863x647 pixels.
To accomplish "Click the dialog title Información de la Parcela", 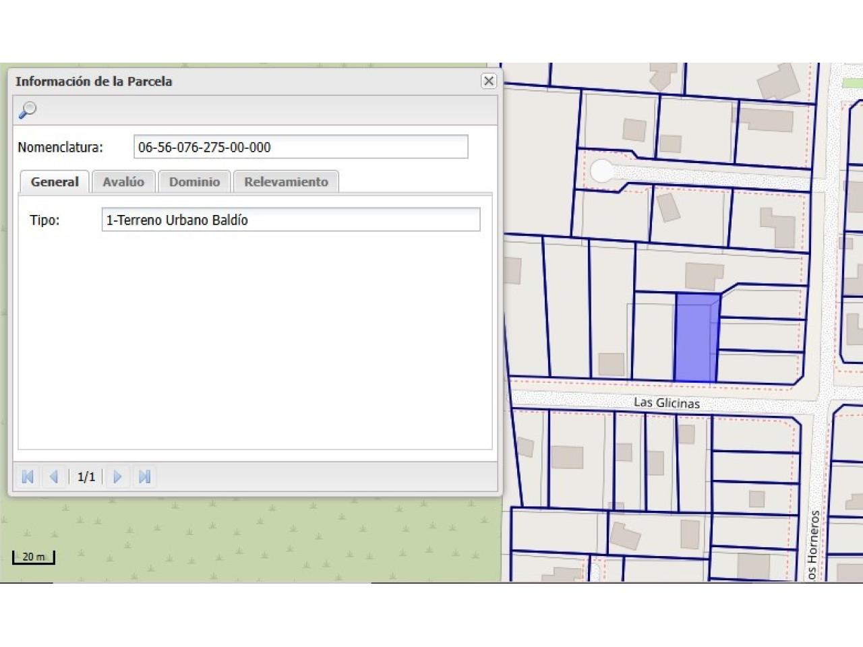I will point(94,82).
